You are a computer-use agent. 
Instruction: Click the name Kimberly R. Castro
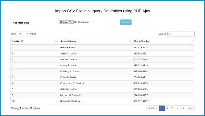[70, 72]
